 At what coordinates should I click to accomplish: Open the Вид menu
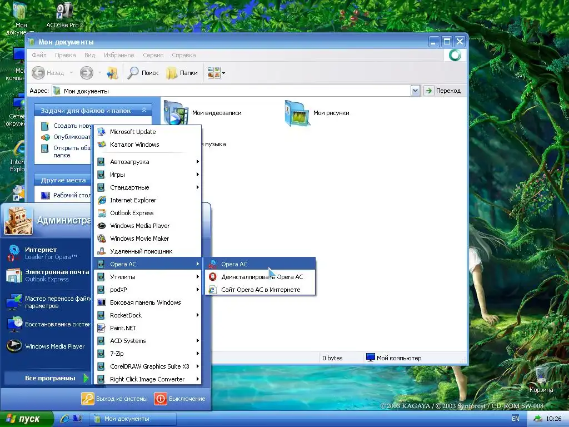tap(89, 55)
